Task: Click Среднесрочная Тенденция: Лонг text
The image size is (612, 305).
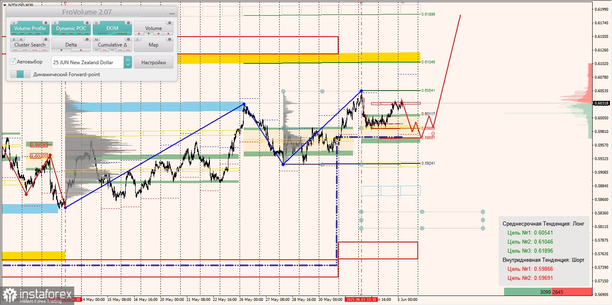Action: pyautogui.click(x=544, y=224)
